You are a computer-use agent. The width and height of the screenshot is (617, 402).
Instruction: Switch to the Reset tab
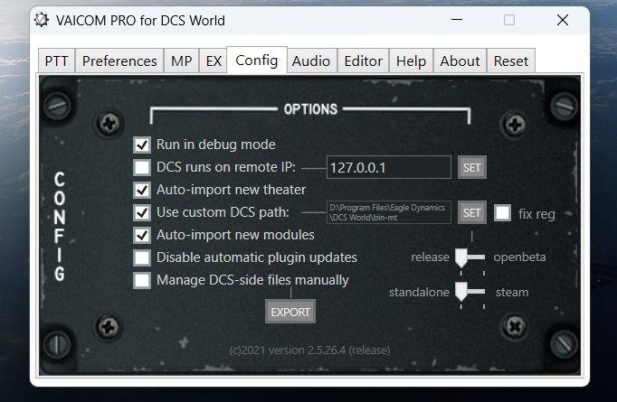pyautogui.click(x=511, y=61)
